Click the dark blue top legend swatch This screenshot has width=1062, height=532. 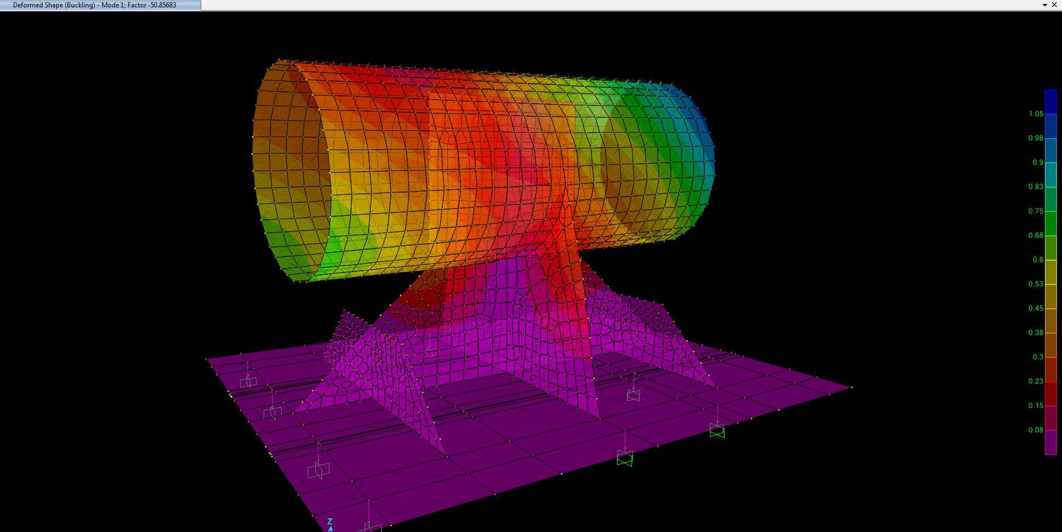tap(1050, 101)
